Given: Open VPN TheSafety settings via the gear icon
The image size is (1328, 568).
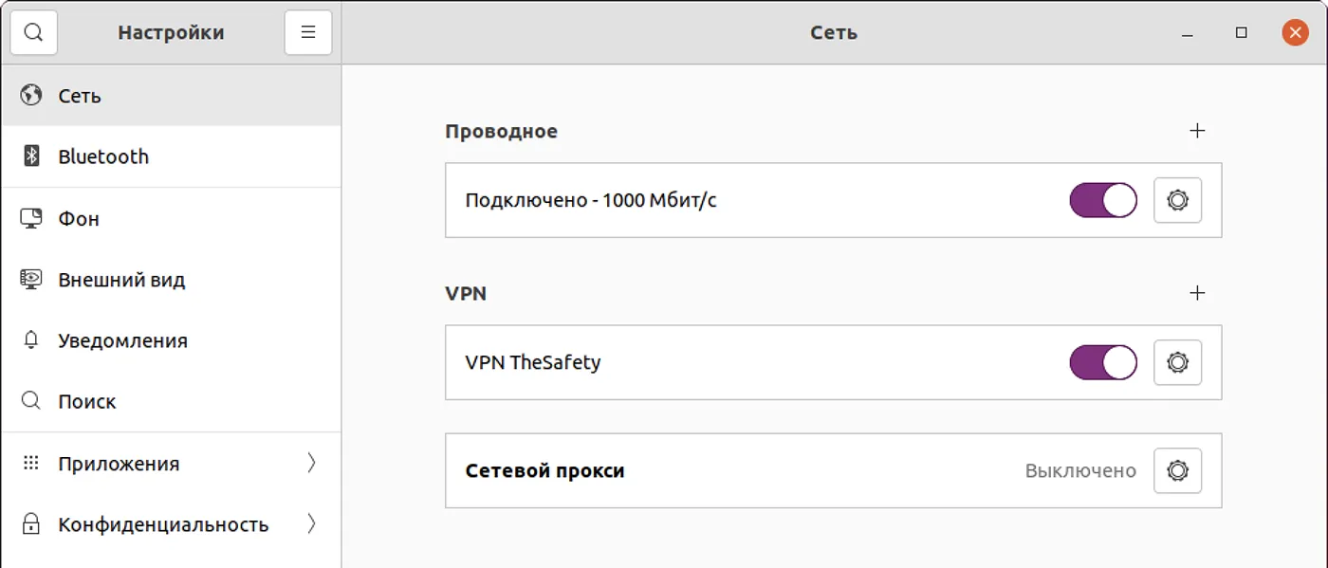Looking at the screenshot, I should click(1177, 362).
